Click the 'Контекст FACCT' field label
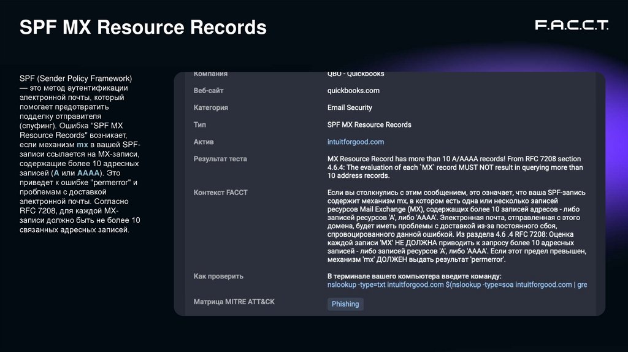The image size is (628, 352). tap(220, 193)
